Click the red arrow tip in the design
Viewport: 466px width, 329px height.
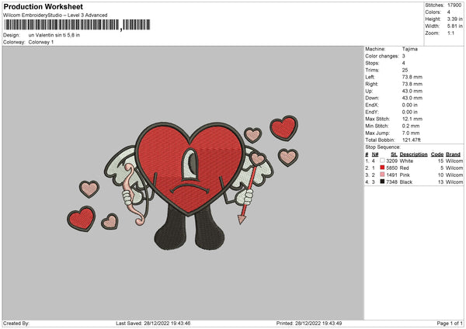tap(241, 218)
